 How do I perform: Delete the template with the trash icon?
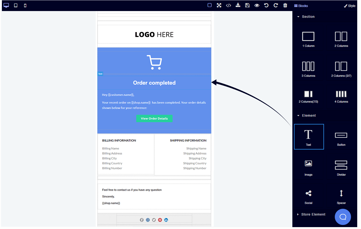(285, 5)
